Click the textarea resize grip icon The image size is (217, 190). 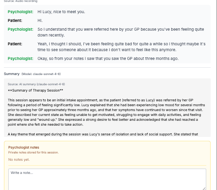click(204, 189)
